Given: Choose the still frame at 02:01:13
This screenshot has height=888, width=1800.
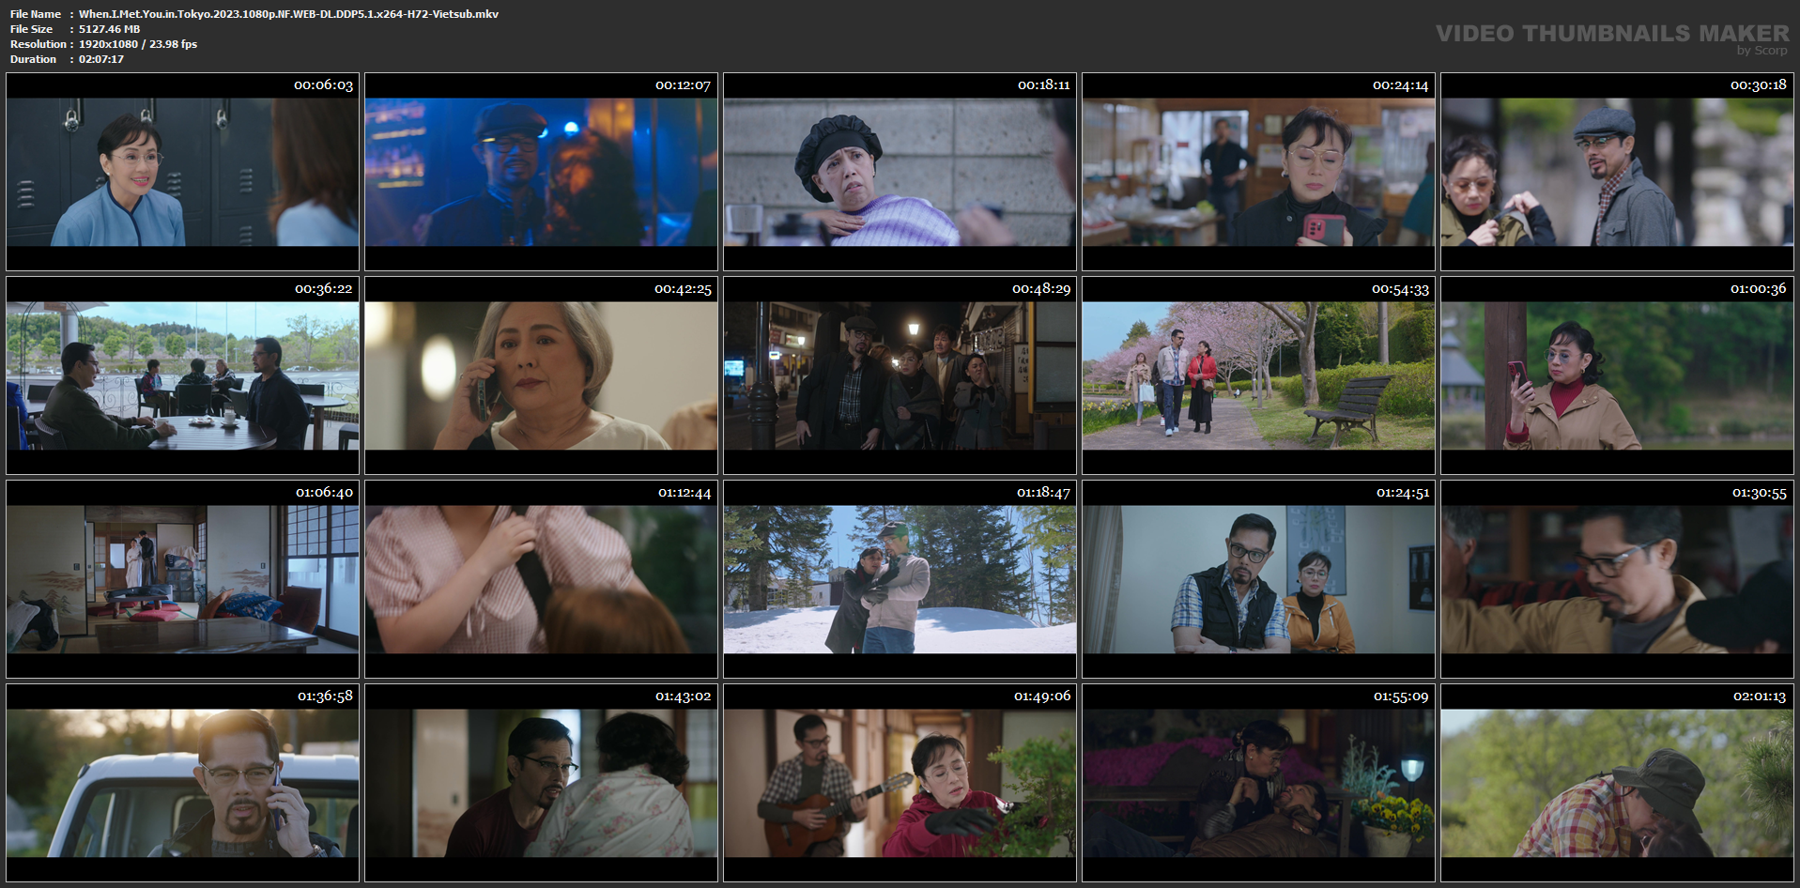Looking at the screenshot, I should [1617, 783].
